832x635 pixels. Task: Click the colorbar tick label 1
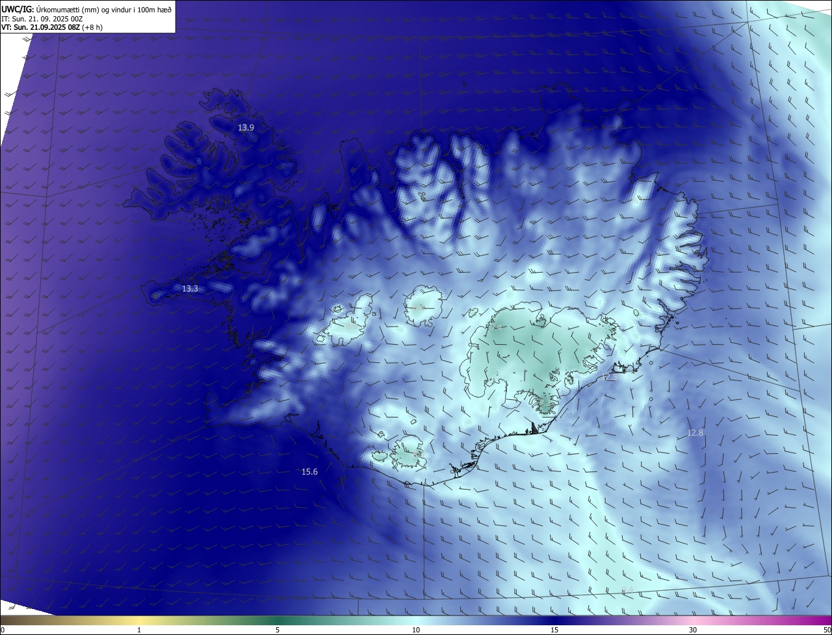tap(139, 630)
